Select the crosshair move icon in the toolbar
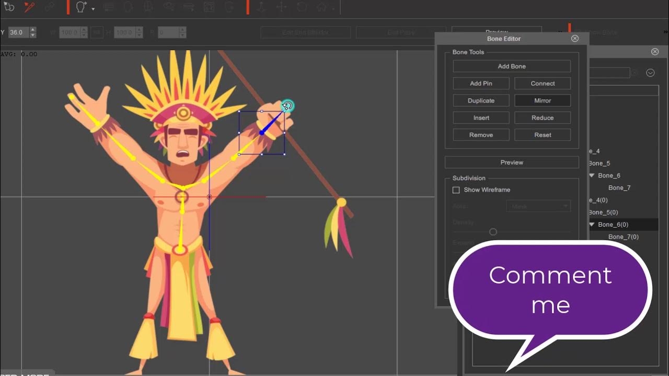 282,7
